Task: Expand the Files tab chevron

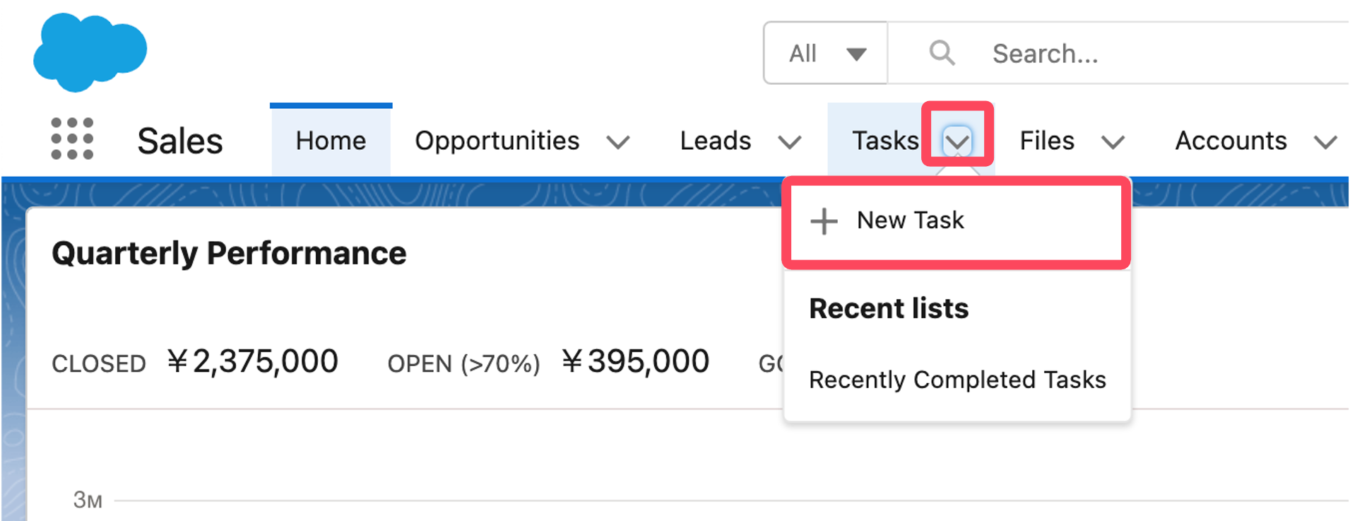Action: pyautogui.click(x=1113, y=142)
